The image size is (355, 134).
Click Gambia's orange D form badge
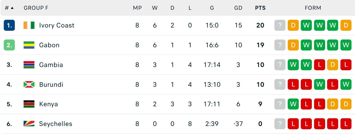pyautogui.click(x=333, y=65)
